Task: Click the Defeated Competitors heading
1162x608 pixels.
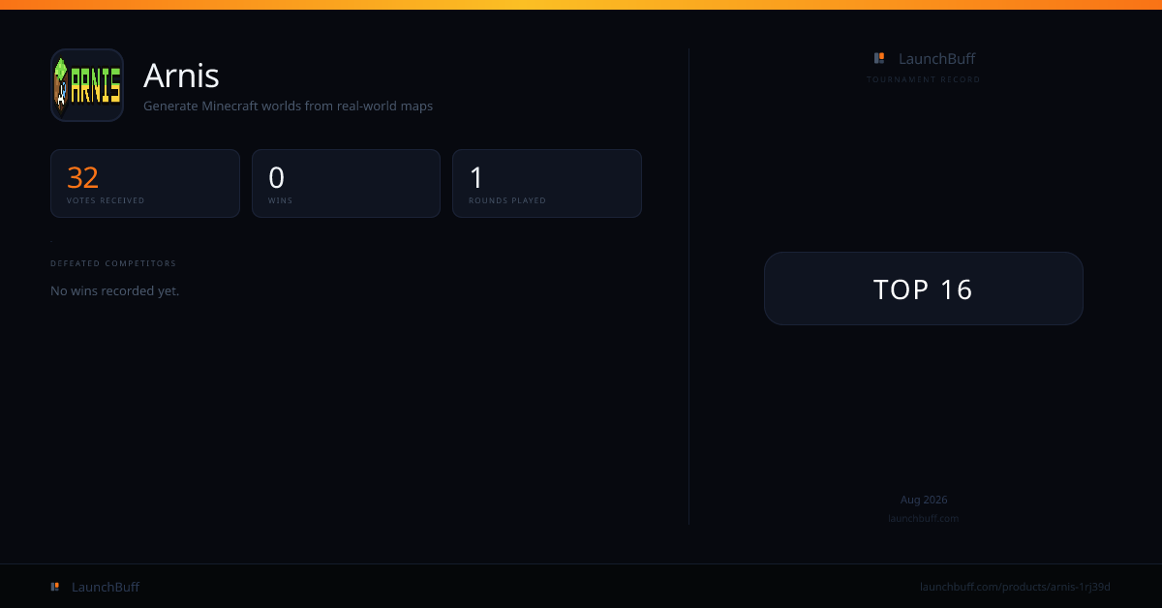Action: [x=113, y=263]
